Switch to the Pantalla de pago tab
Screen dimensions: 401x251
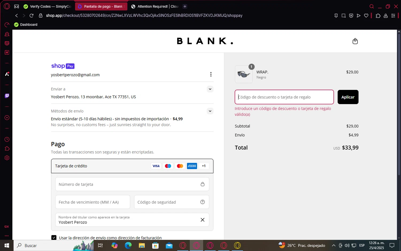point(101,6)
